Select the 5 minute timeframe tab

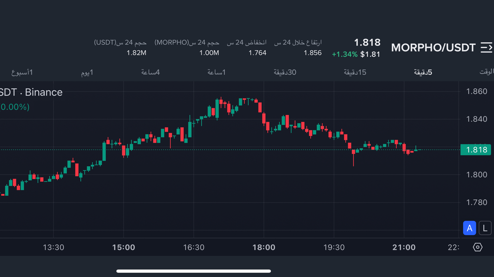[423, 72]
